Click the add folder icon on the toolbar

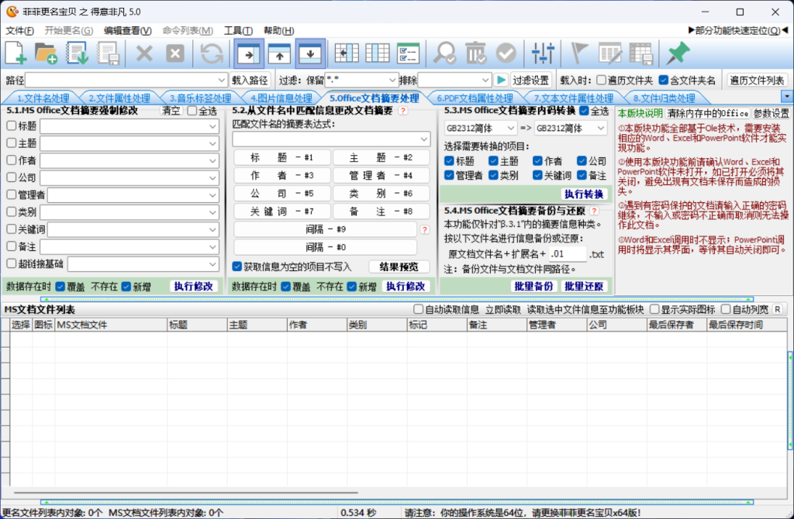click(47, 53)
